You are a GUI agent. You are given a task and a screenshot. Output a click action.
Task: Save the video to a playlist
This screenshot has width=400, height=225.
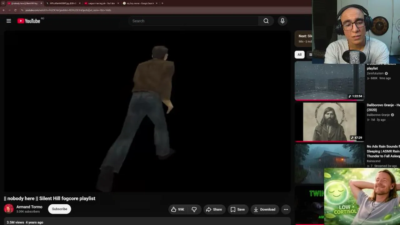point(238,209)
